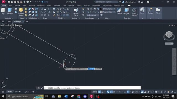Expand the Draw panel
This screenshot has width=177, height=99.
pos(46,18)
